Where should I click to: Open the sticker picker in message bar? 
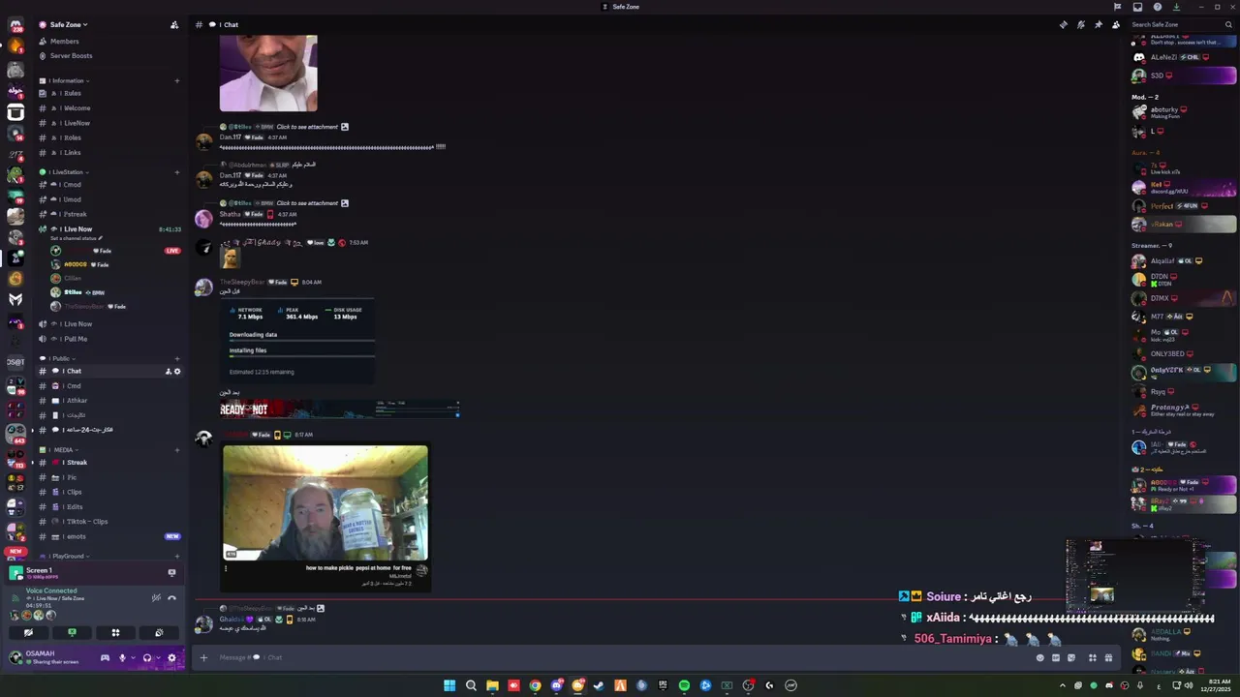[1070, 657]
